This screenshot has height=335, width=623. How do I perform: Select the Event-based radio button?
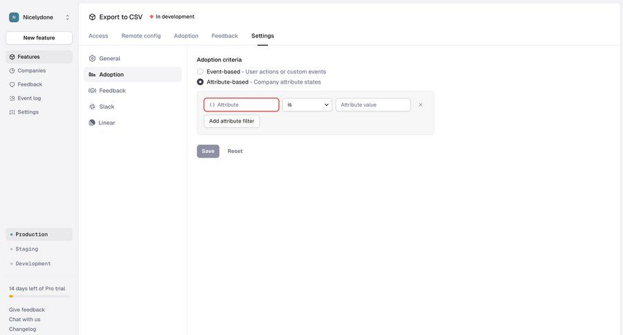coord(200,71)
